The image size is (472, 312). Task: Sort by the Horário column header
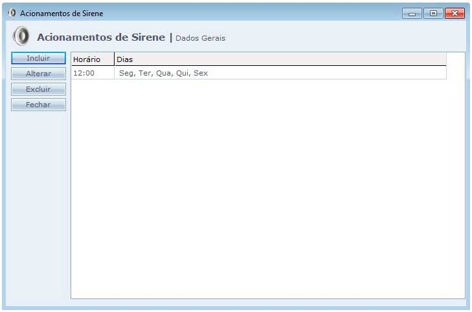87,59
